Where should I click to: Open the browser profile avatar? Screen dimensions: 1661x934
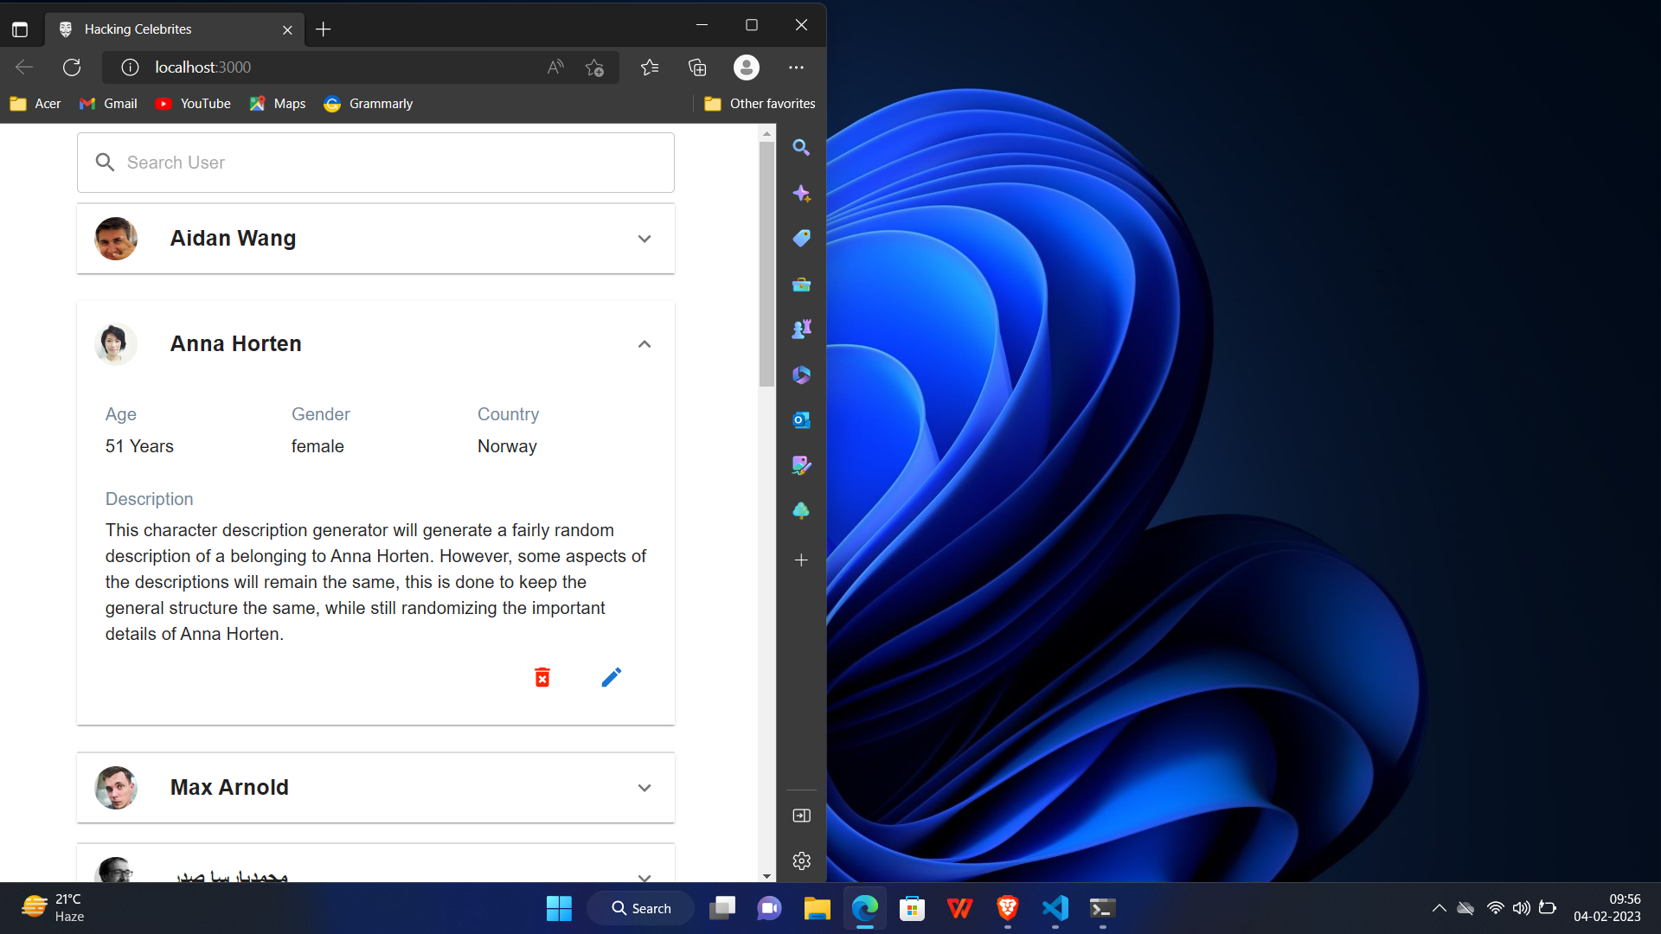click(746, 67)
